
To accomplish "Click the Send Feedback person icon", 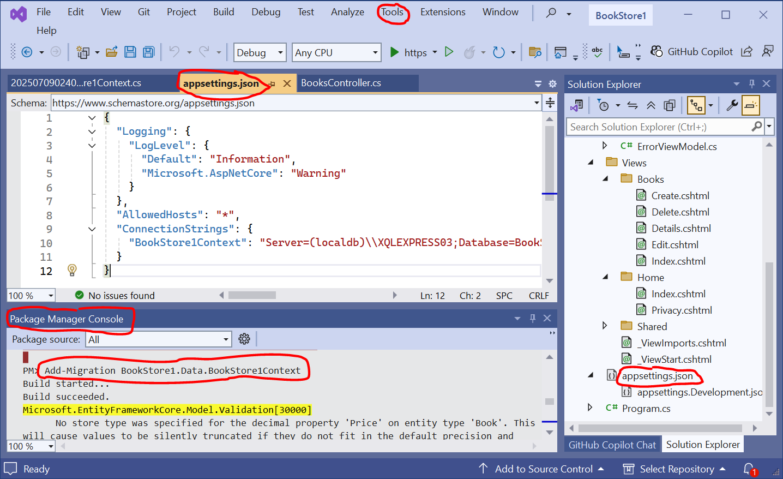I will tap(768, 52).
